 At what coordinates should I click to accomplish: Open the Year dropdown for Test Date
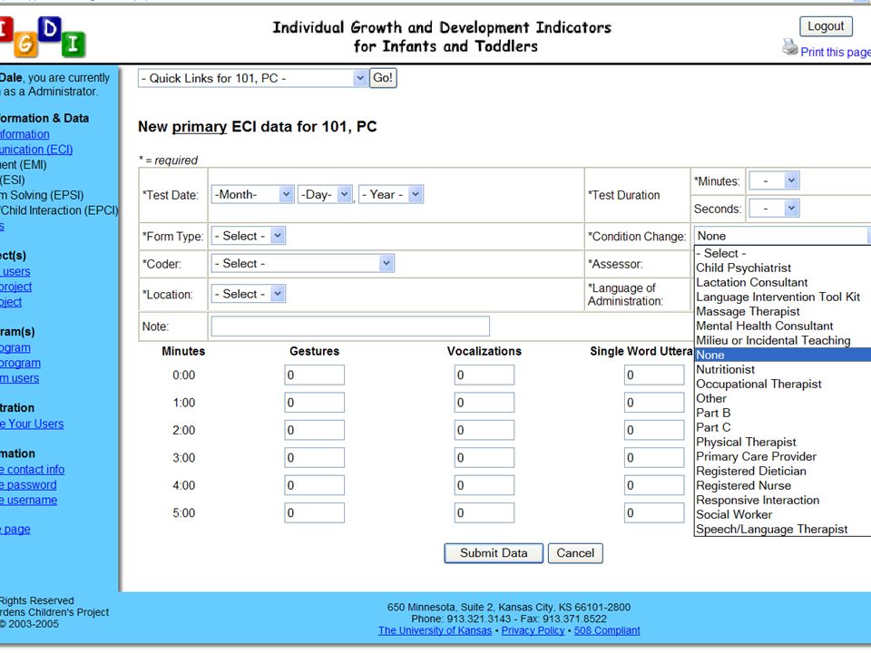(x=391, y=194)
